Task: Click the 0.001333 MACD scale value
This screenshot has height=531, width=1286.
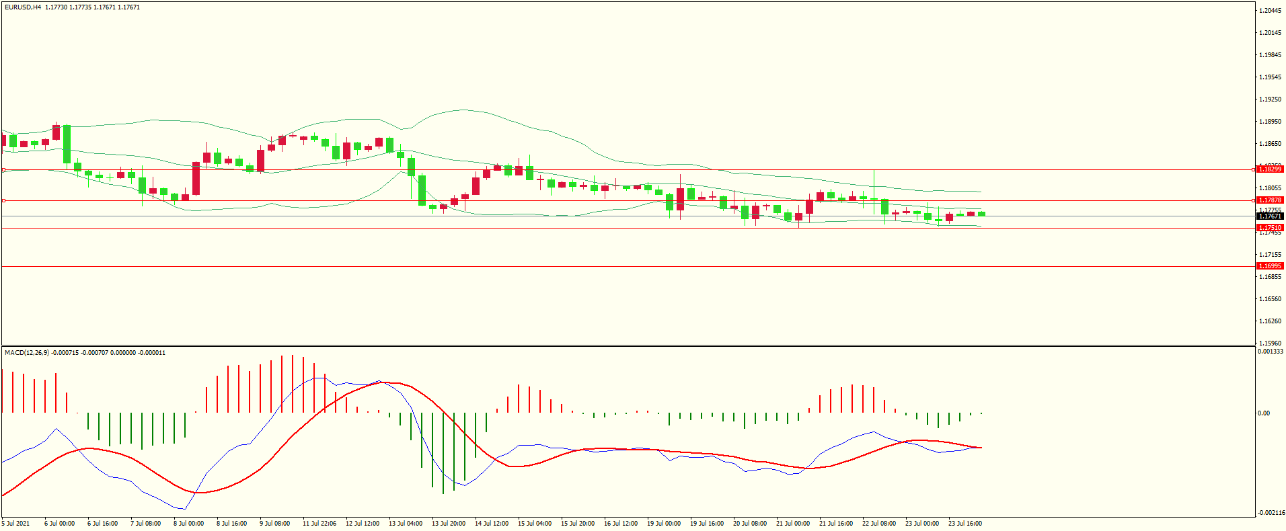Action: coord(1271,352)
